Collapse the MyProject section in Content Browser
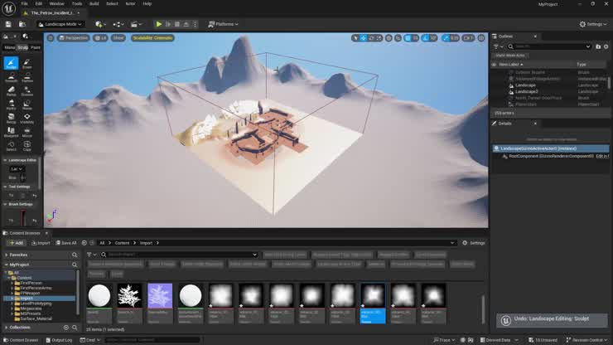This screenshot has width=613, height=345. (x=7, y=265)
